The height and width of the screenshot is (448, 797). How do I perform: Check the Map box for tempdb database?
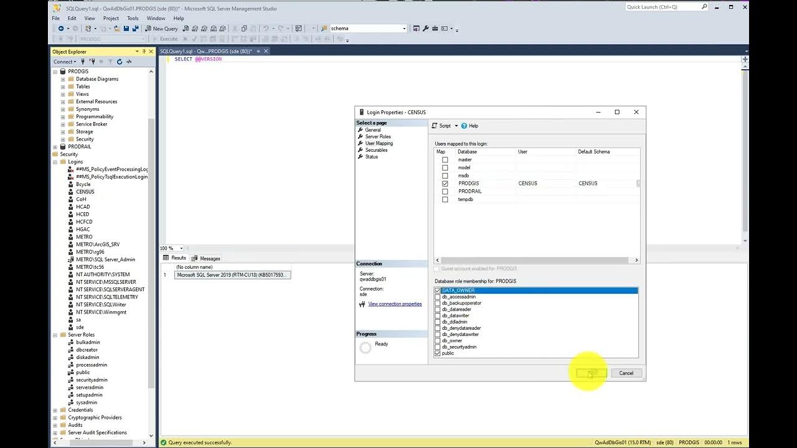[445, 200]
